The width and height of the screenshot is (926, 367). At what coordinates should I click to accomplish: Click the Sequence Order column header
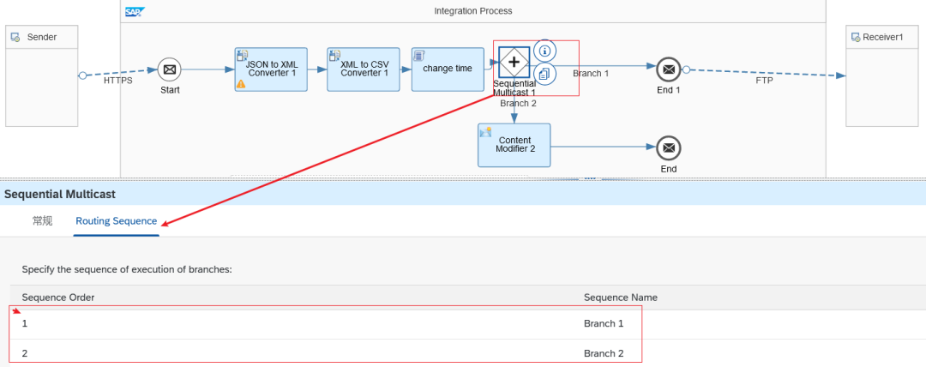(58, 298)
